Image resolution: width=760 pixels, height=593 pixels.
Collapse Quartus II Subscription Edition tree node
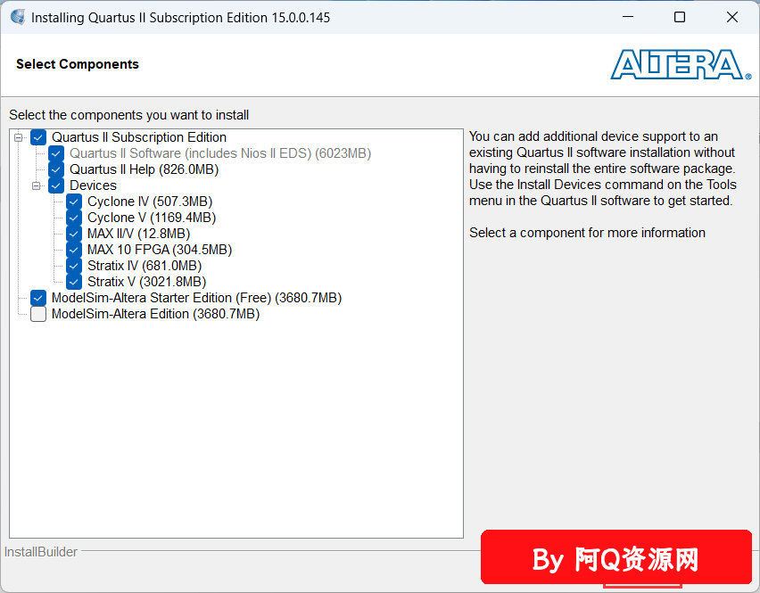[19, 137]
